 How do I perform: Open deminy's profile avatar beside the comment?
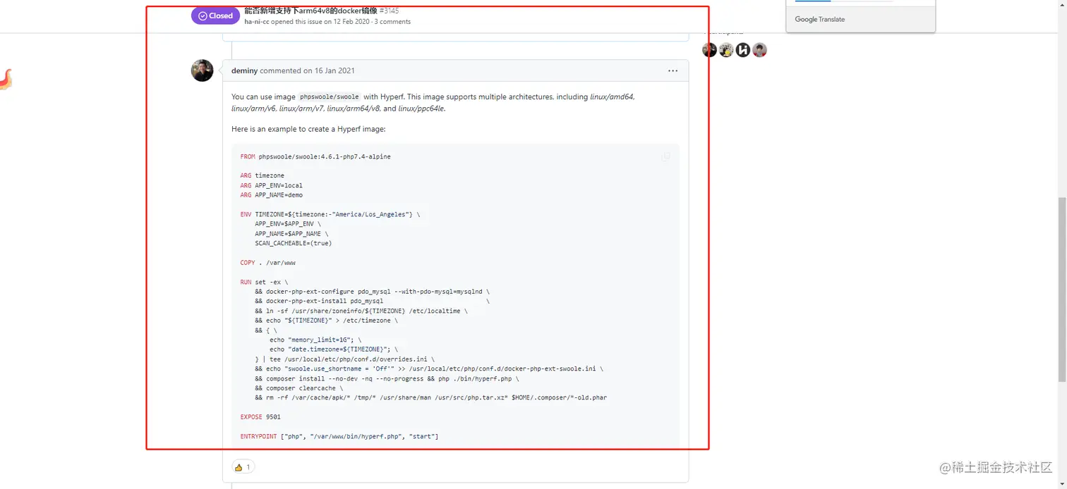coord(203,70)
